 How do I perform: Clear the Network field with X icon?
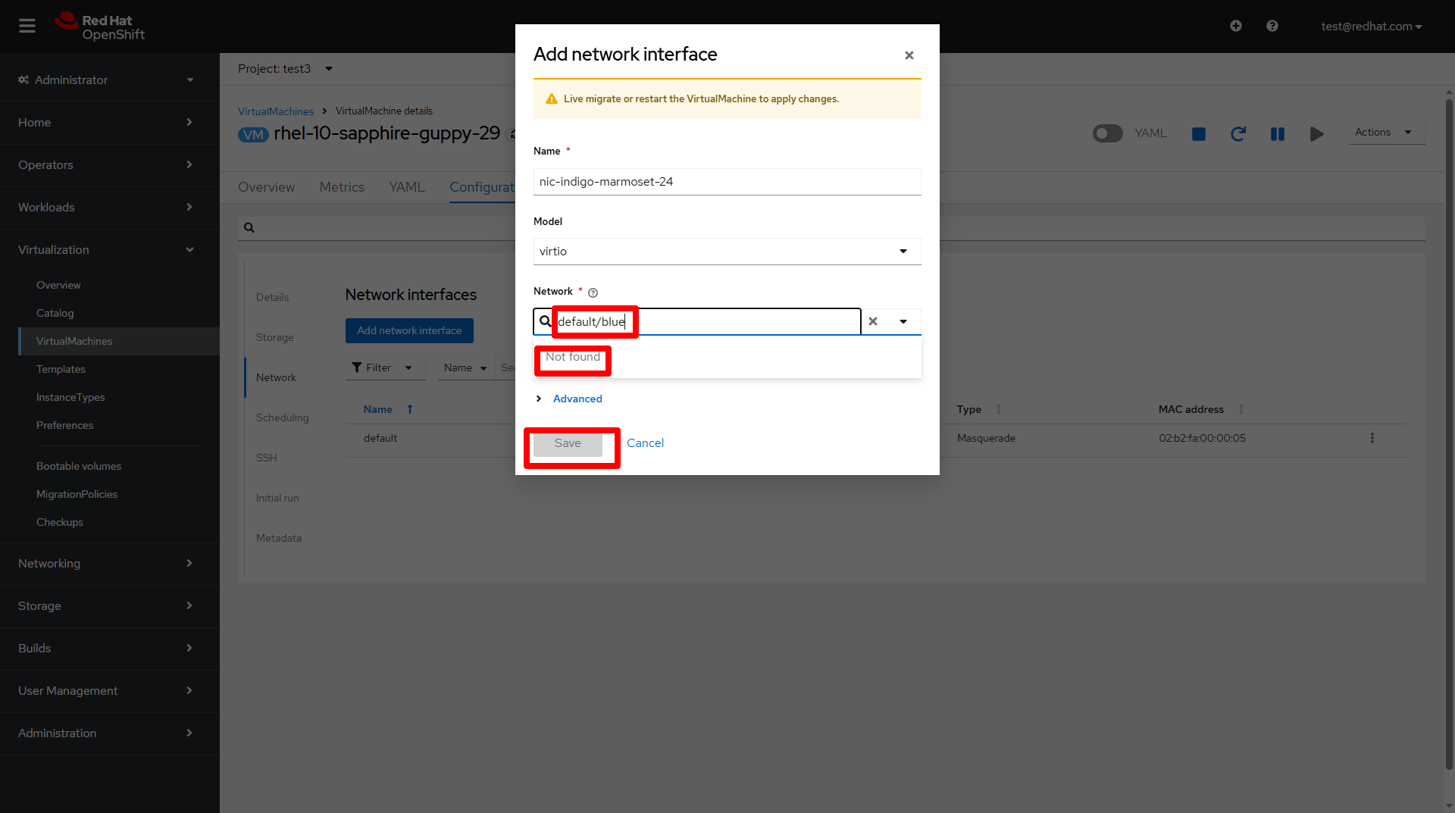coord(873,321)
